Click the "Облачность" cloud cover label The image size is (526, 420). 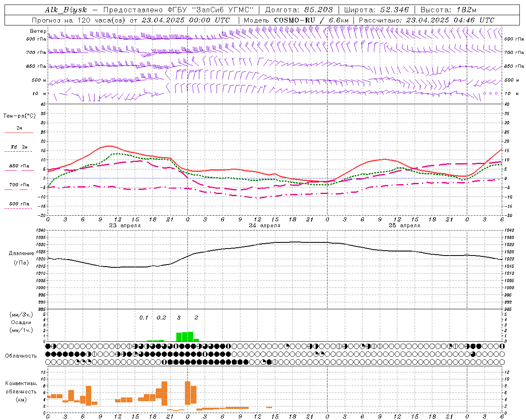point(21,356)
